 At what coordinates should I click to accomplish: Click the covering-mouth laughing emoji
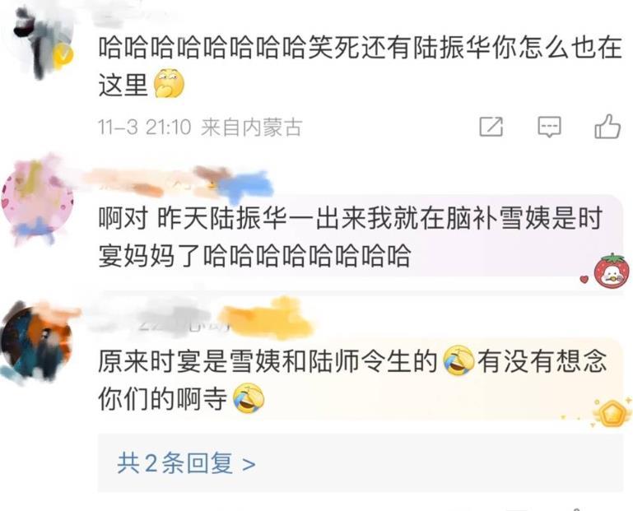tap(169, 84)
